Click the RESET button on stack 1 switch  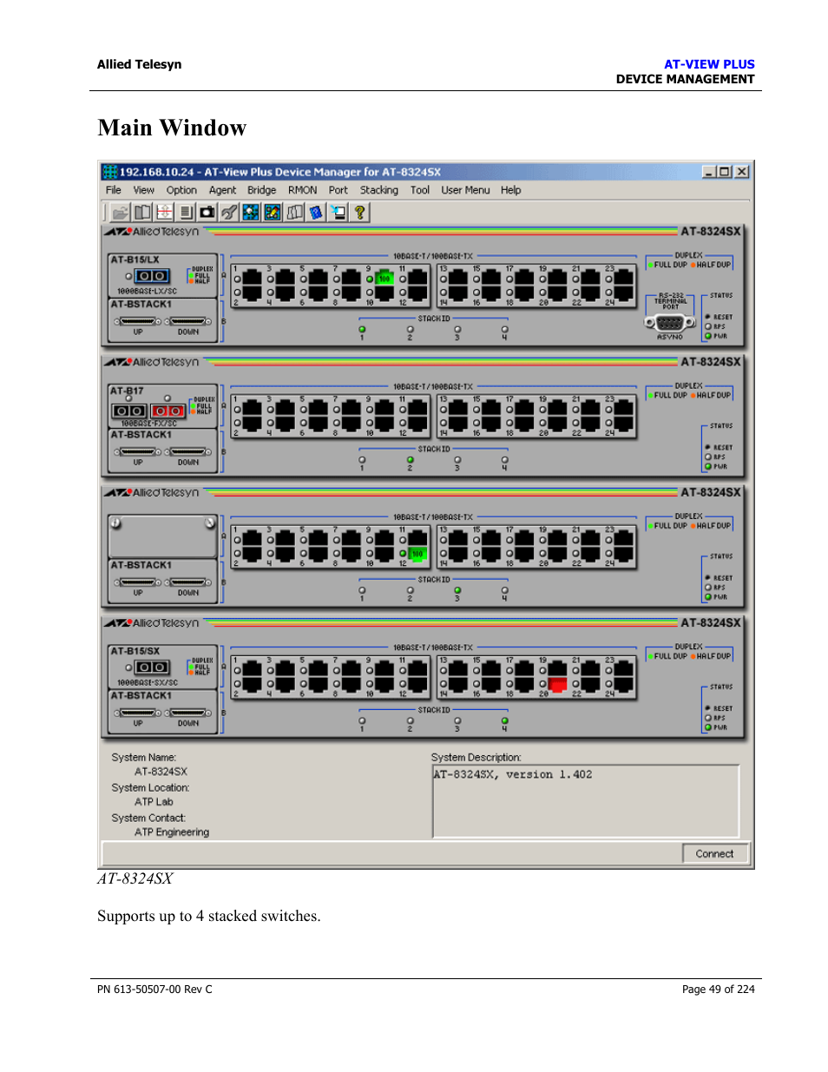708,317
